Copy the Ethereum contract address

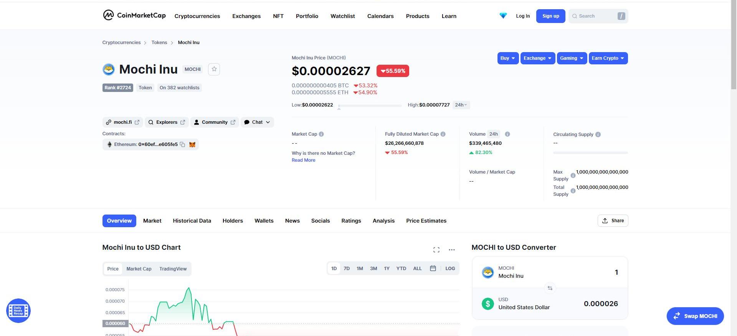pyautogui.click(x=183, y=144)
